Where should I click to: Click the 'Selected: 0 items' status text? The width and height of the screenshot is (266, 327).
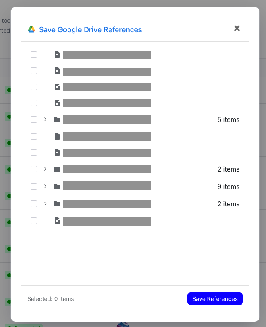[51, 299]
